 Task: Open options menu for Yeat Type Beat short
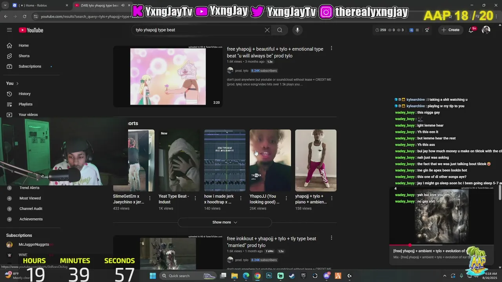point(195,198)
